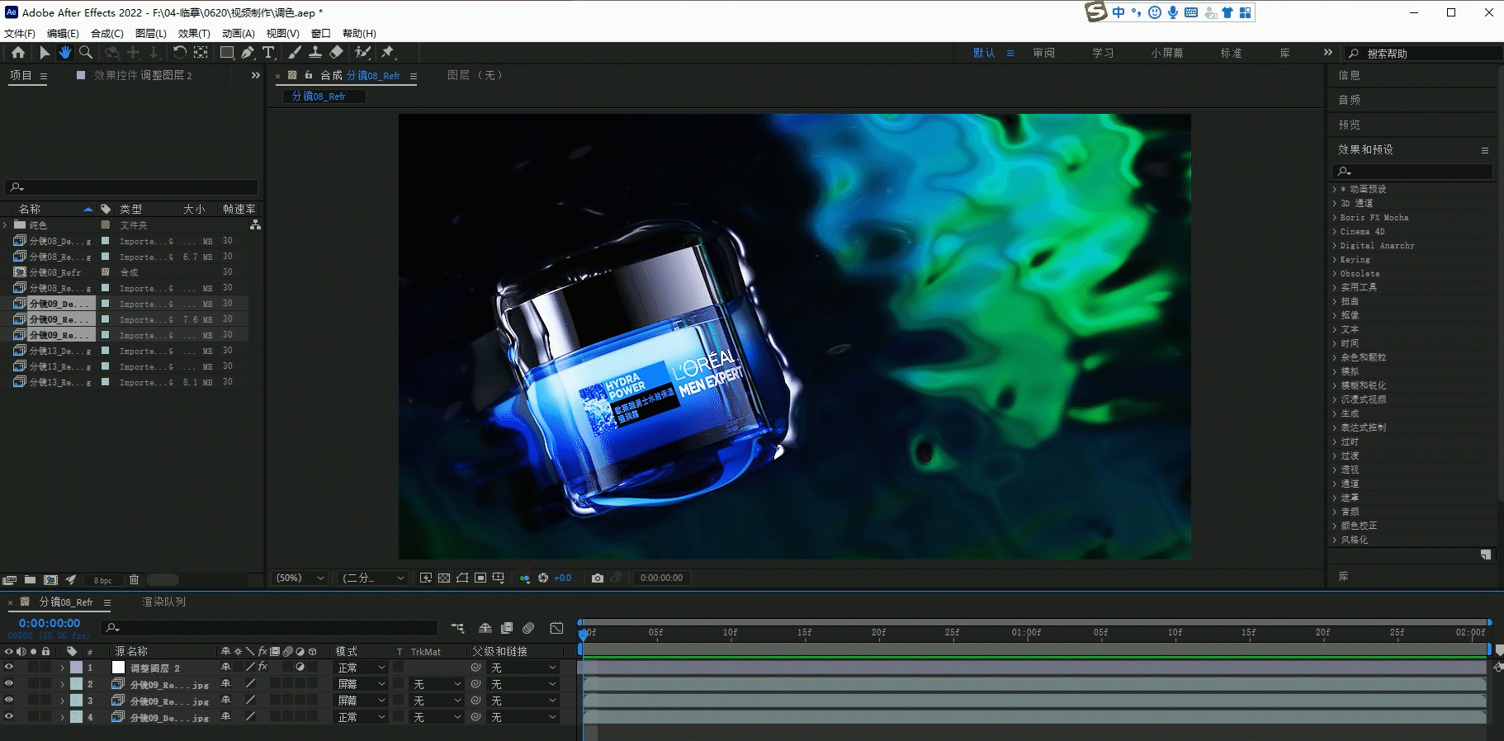This screenshot has width=1504, height=741.
Task: Switch to 标准 workspace
Action: (x=1232, y=53)
